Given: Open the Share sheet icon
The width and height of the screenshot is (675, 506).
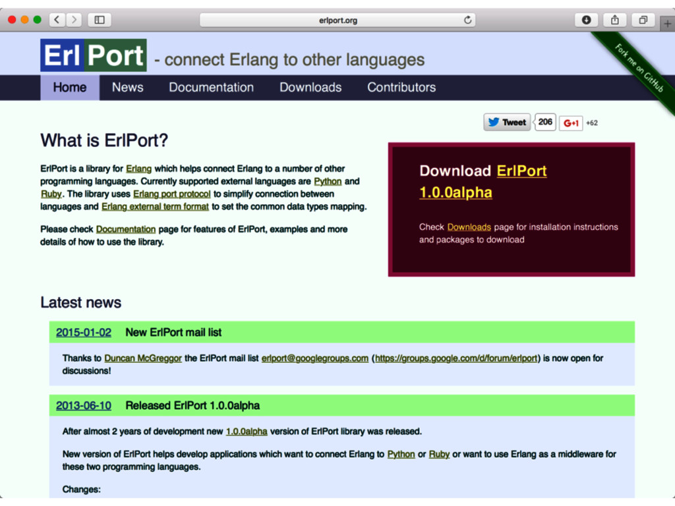Looking at the screenshot, I should coord(615,20).
